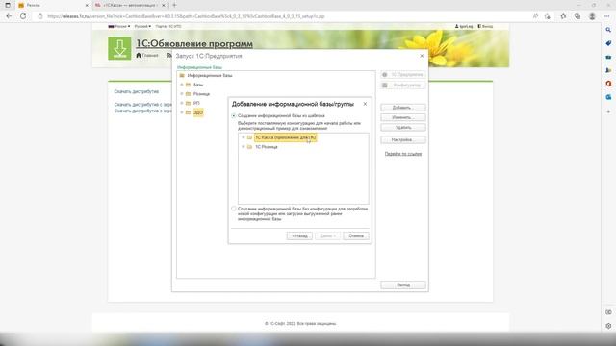Expand the ИП folder
This screenshot has width=616, height=346.
pyautogui.click(x=182, y=103)
